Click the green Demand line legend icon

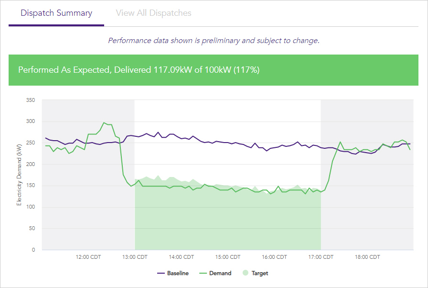203,273
